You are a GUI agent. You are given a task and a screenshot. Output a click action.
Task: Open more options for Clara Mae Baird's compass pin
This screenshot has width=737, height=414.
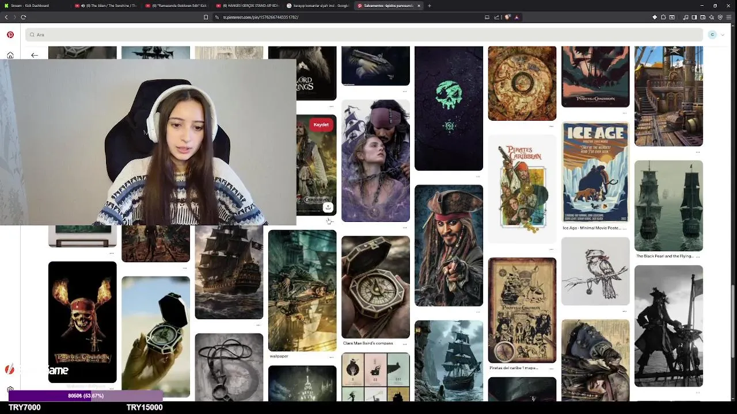405,343
